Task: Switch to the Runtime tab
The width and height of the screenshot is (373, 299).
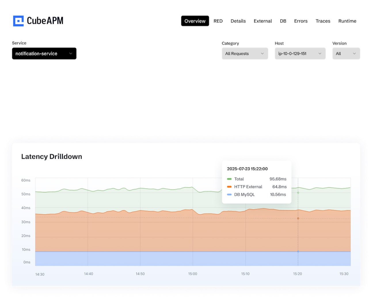Action: 347,21
